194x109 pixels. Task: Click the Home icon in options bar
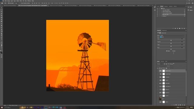pos(2,3)
